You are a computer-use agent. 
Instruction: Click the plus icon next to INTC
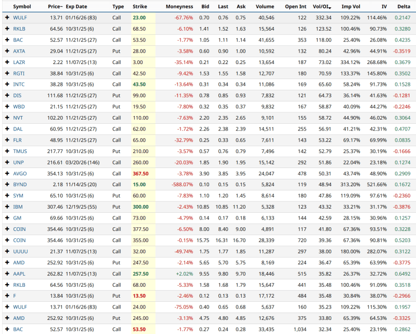click(7, 84)
